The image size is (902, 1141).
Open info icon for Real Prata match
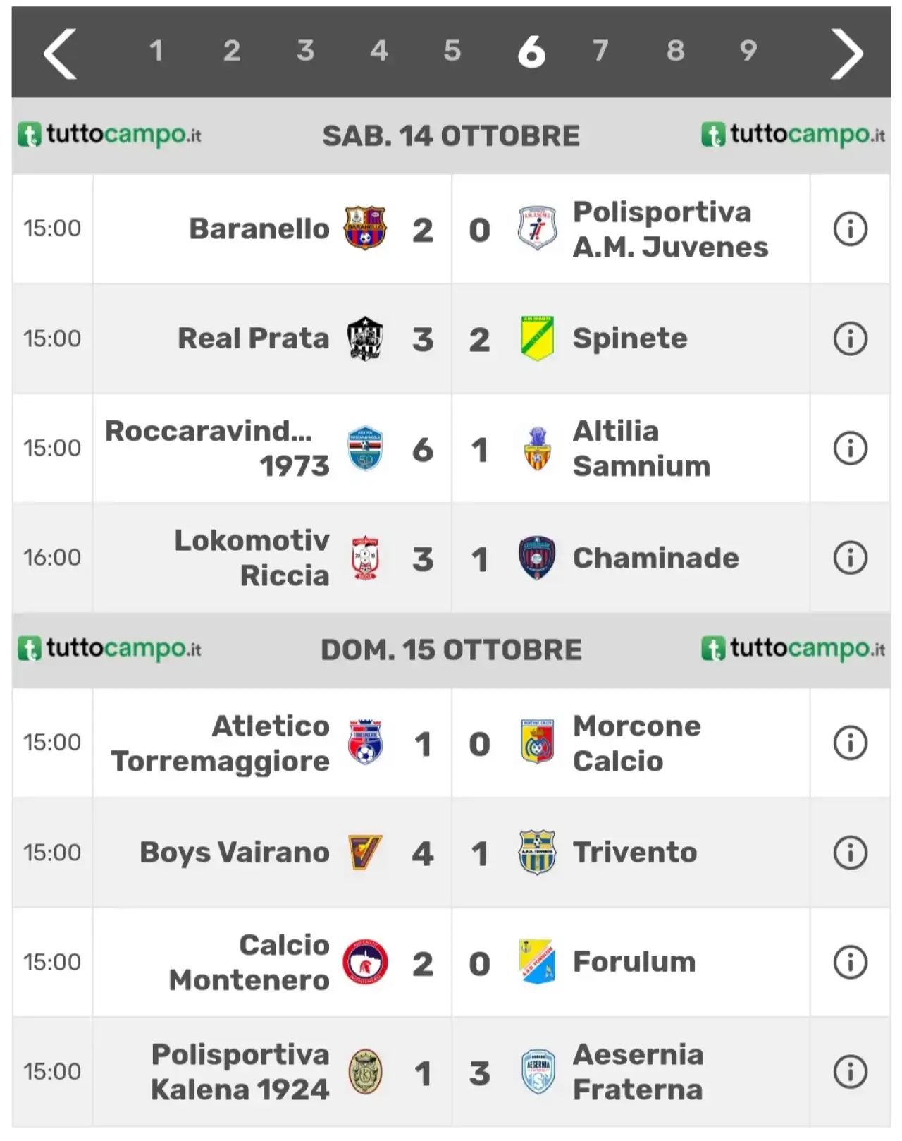pos(850,338)
